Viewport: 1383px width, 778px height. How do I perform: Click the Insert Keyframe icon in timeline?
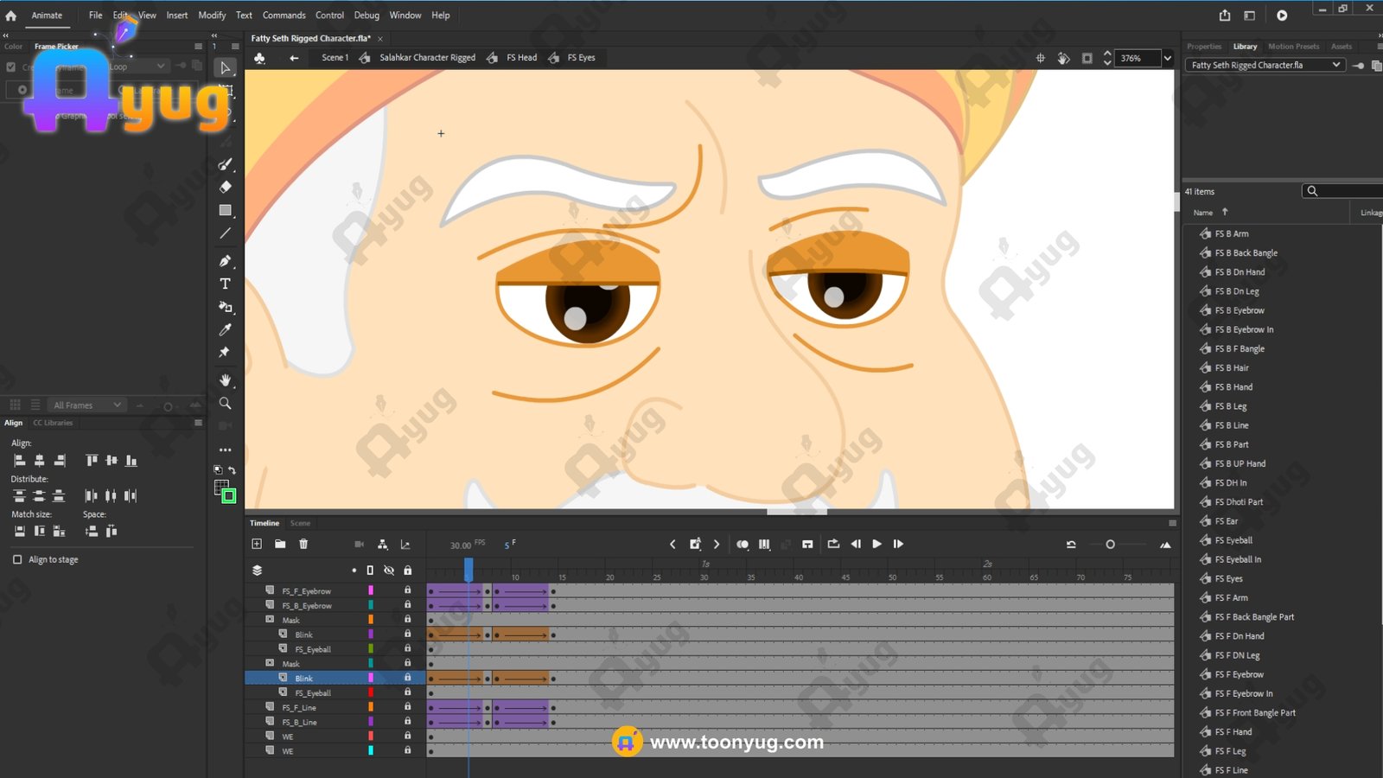(x=695, y=544)
